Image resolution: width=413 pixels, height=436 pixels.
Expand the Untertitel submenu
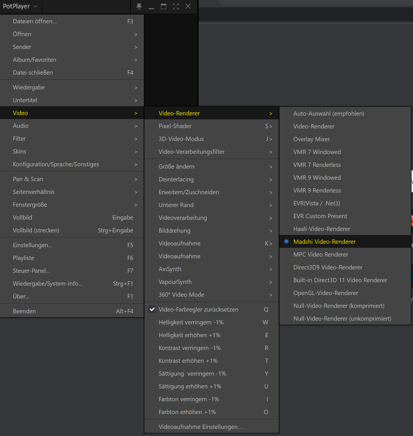(x=72, y=100)
